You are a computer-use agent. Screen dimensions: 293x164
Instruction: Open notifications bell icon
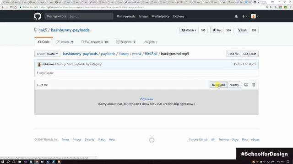point(236,16)
